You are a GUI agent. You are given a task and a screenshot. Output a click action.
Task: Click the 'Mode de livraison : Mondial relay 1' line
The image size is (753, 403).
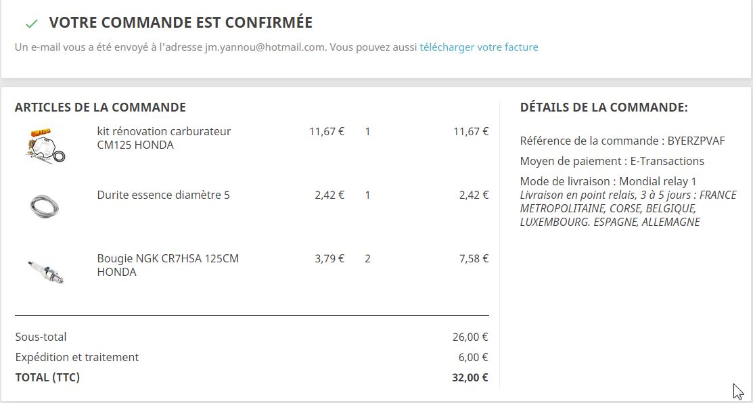click(x=608, y=181)
